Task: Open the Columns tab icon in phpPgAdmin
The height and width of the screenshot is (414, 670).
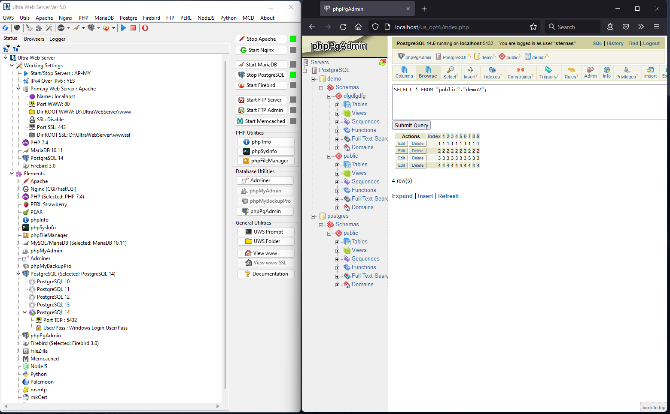Action: click(x=404, y=70)
